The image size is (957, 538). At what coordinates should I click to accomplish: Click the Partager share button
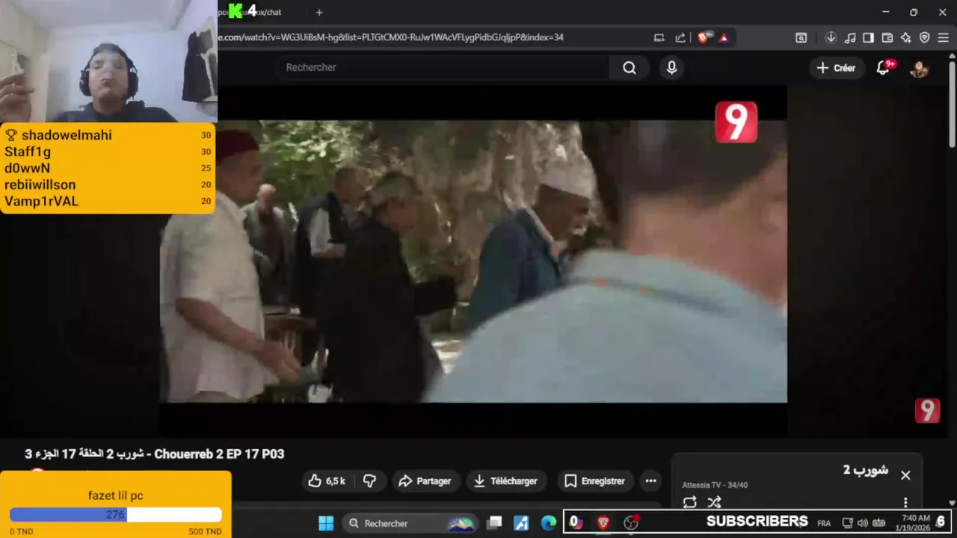[425, 481]
